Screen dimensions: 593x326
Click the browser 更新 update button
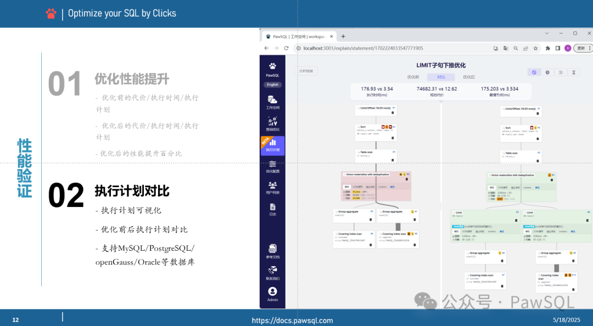click(583, 48)
